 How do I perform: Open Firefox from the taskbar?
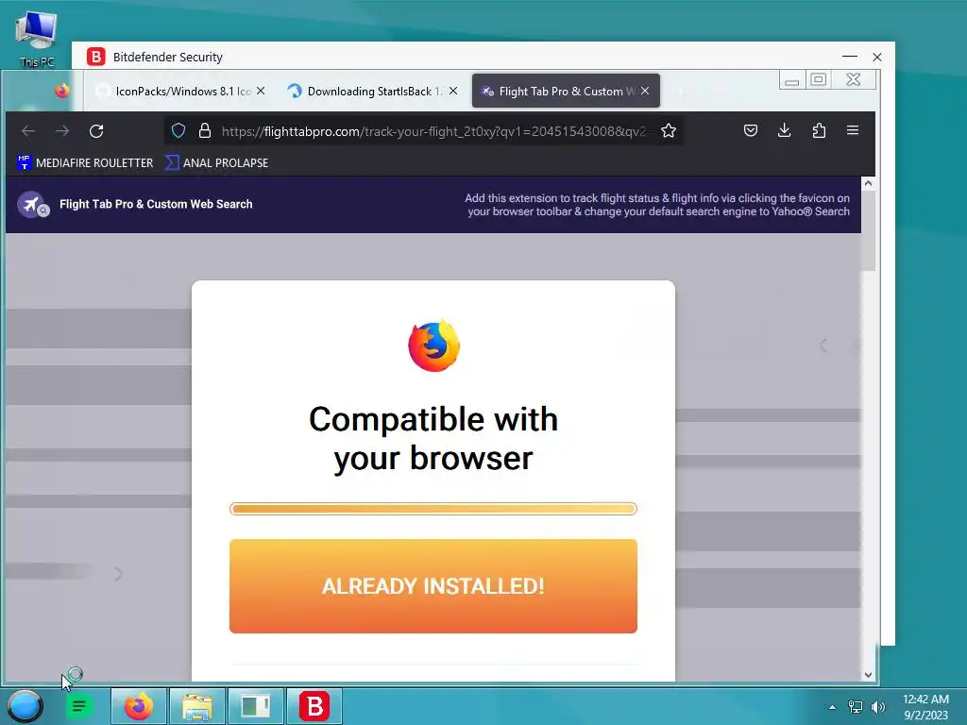pyautogui.click(x=139, y=706)
